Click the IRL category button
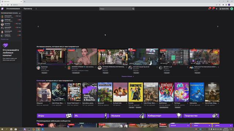234x131 pixels. click(x=91, y=116)
